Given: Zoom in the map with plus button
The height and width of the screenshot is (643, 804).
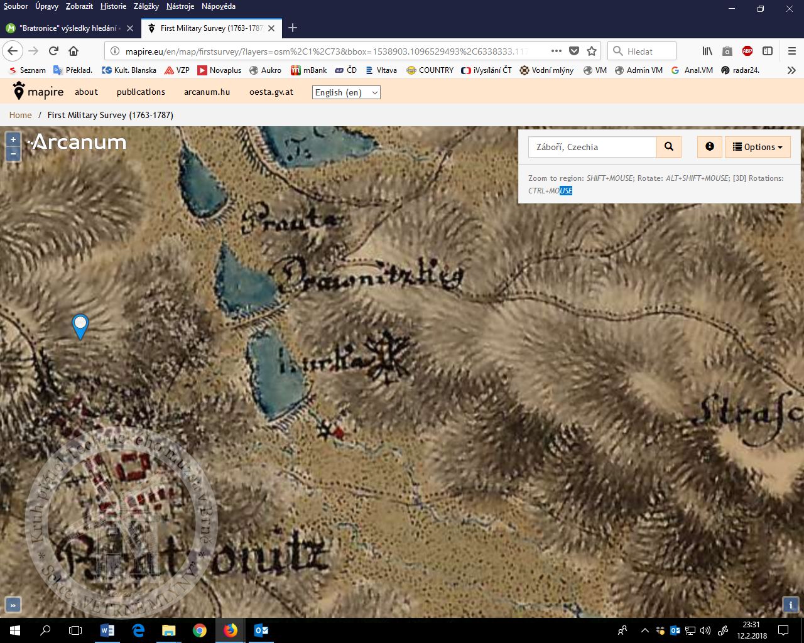Looking at the screenshot, I should coord(13,139).
